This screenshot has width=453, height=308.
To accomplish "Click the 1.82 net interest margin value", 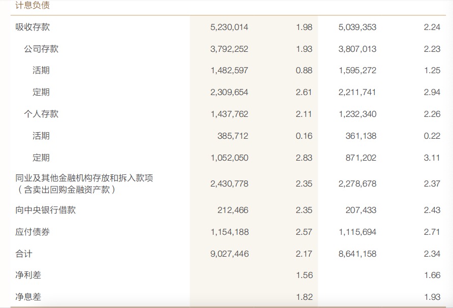I will coord(304,297).
